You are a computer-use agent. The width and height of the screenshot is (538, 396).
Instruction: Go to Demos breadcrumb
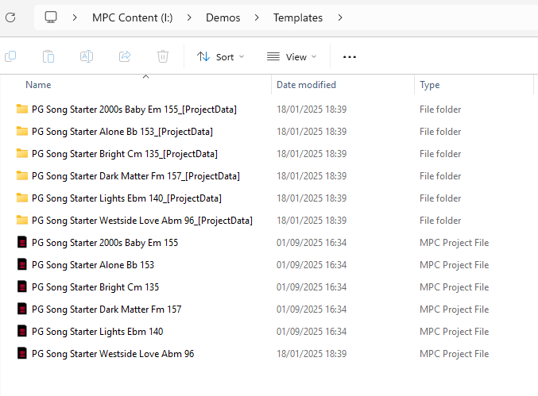(223, 17)
